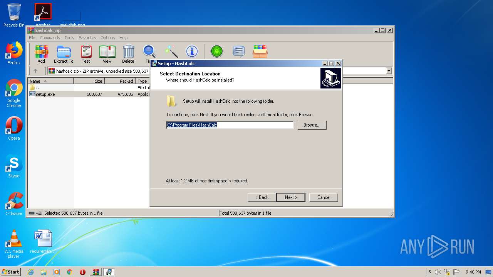493x277 pixels.
Task: Click the Windows Media Player taskbar icon
Action: [57, 272]
